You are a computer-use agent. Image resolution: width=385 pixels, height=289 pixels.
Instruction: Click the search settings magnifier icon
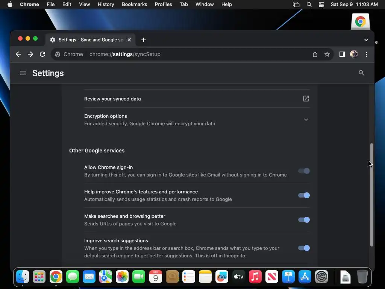point(361,73)
